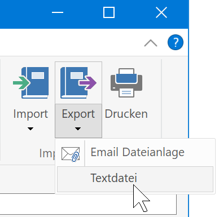Collapse the Export dropdown arrow
The width and height of the screenshot is (219, 217).
pos(78,129)
